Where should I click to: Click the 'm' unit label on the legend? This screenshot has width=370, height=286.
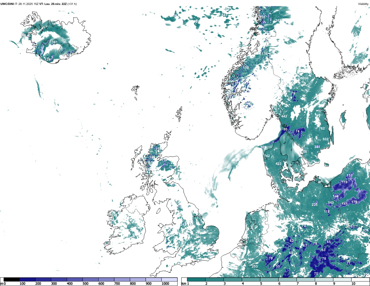(x=2, y=284)
